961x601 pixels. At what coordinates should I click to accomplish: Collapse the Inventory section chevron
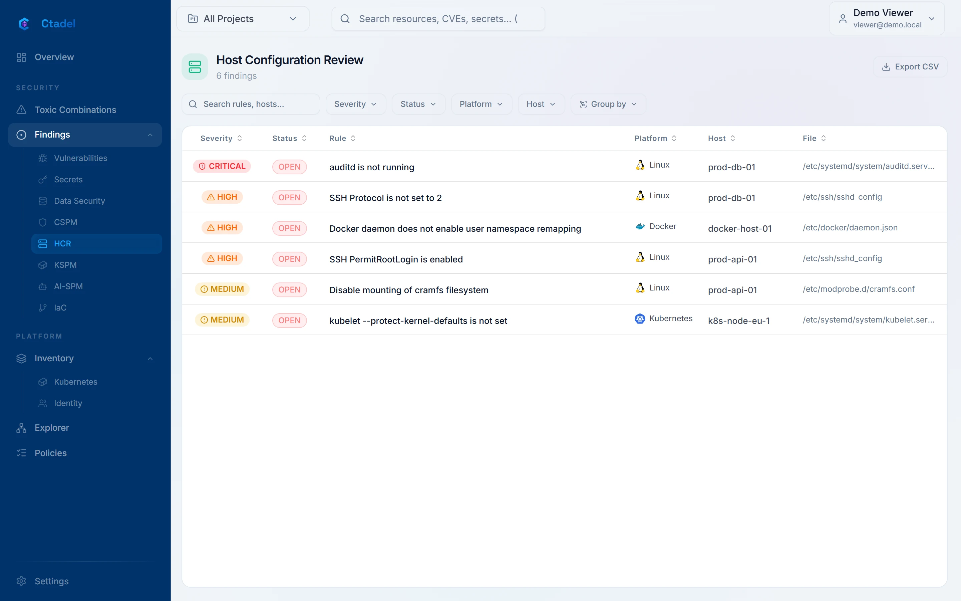click(x=150, y=359)
